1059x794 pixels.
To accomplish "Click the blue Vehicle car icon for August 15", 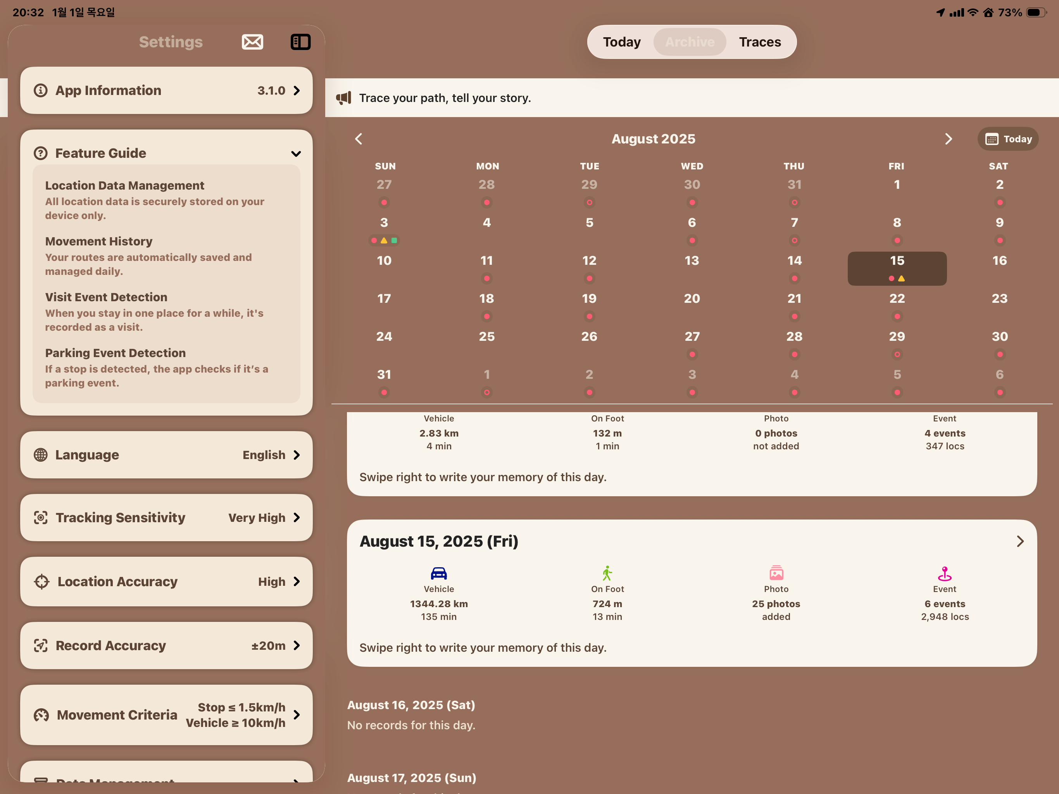I will [x=438, y=573].
